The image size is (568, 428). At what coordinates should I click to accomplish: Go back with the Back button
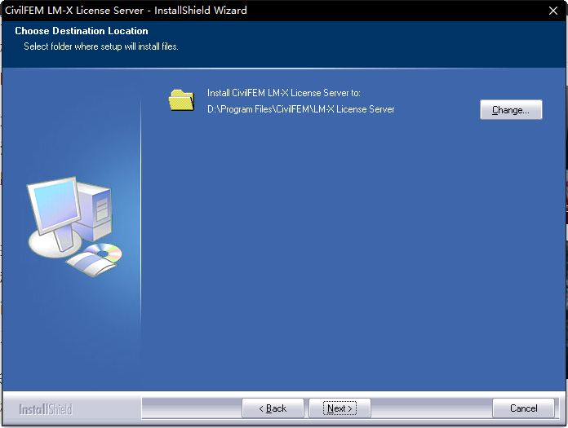(x=273, y=408)
